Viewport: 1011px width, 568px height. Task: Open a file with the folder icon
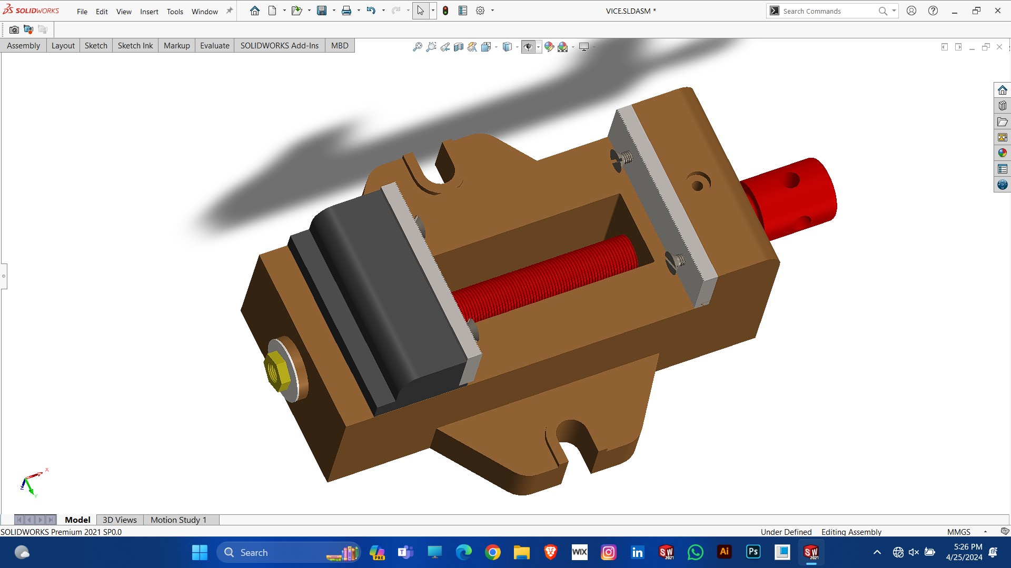296,11
